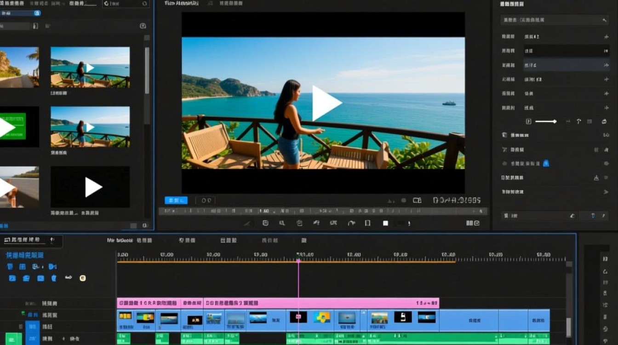Click the curved up-arrow icon right of the slider
Viewport: 618px width, 345px height.
pyautogui.click(x=579, y=121)
